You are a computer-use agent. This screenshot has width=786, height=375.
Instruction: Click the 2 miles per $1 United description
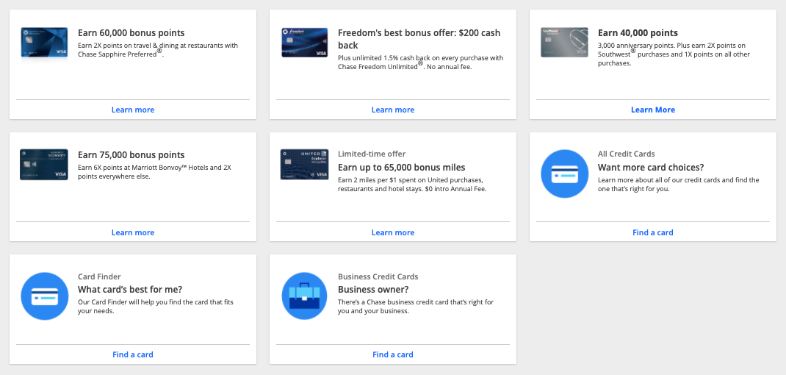[412, 185]
